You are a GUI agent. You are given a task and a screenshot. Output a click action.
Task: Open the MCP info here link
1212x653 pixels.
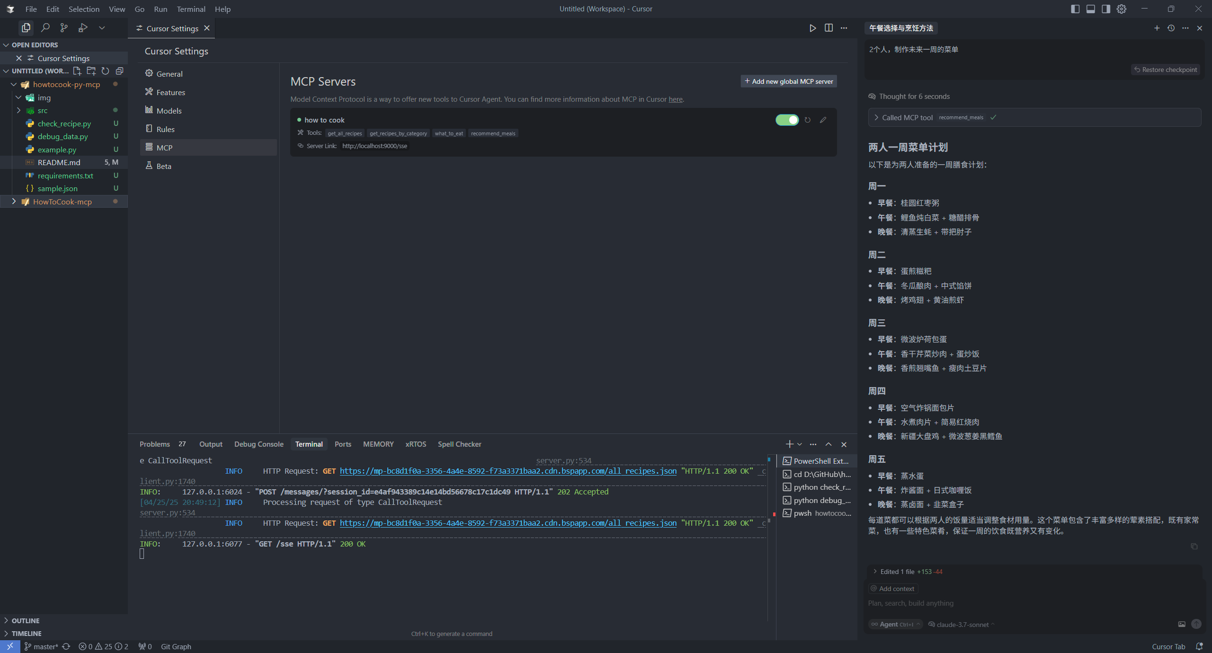pyautogui.click(x=675, y=99)
